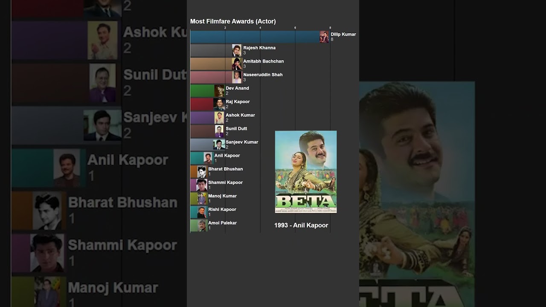Select the large blurred 'Shammi Kapoor' background name
The height and width of the screenshot is (307, 546).
tap(122, 245)
